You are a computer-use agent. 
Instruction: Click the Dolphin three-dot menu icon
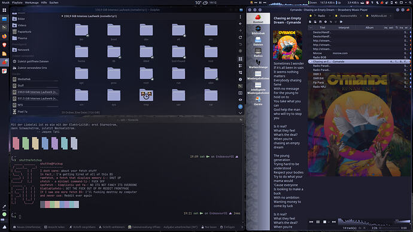coord(240,17)
